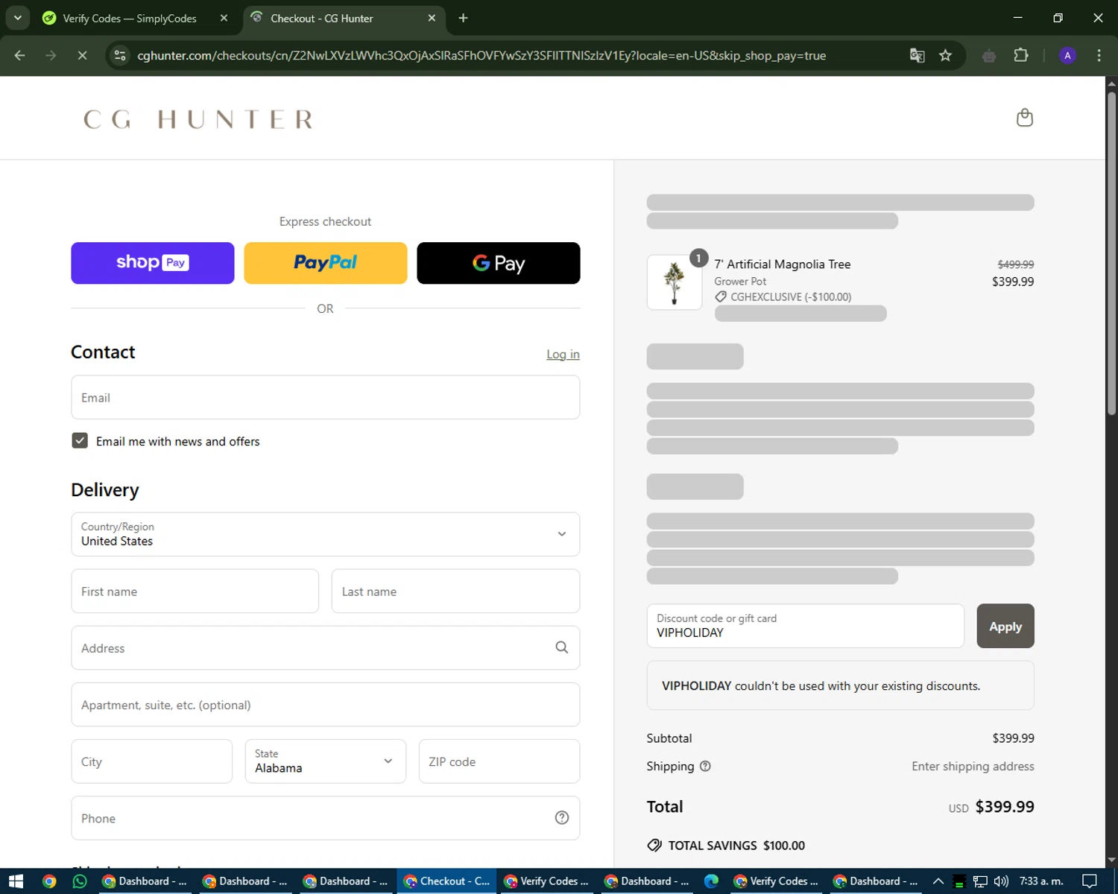Image resolution: width=1118 pixels, height=894 pixels.
Task: Click the Phone number field
Action: click(x=325, y=818)
